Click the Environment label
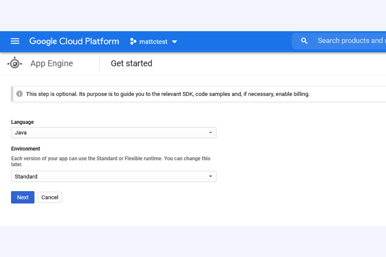The height and width of the screenshot is (257, 386). 26,149
